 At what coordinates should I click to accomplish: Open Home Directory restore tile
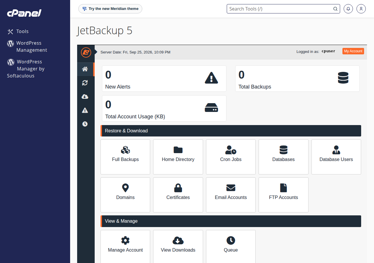pos(178,157)
